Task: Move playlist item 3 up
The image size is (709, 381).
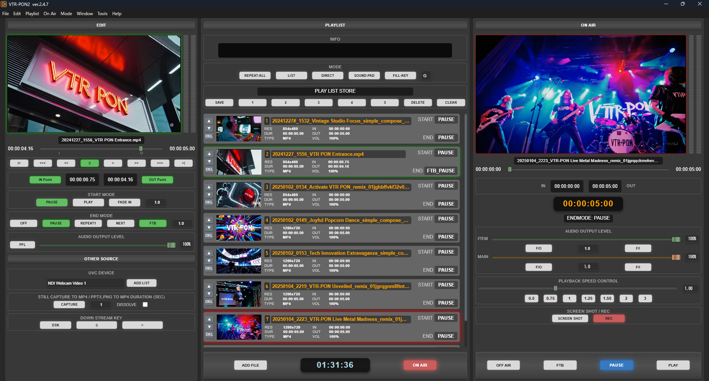Action: tap(209, 187)
